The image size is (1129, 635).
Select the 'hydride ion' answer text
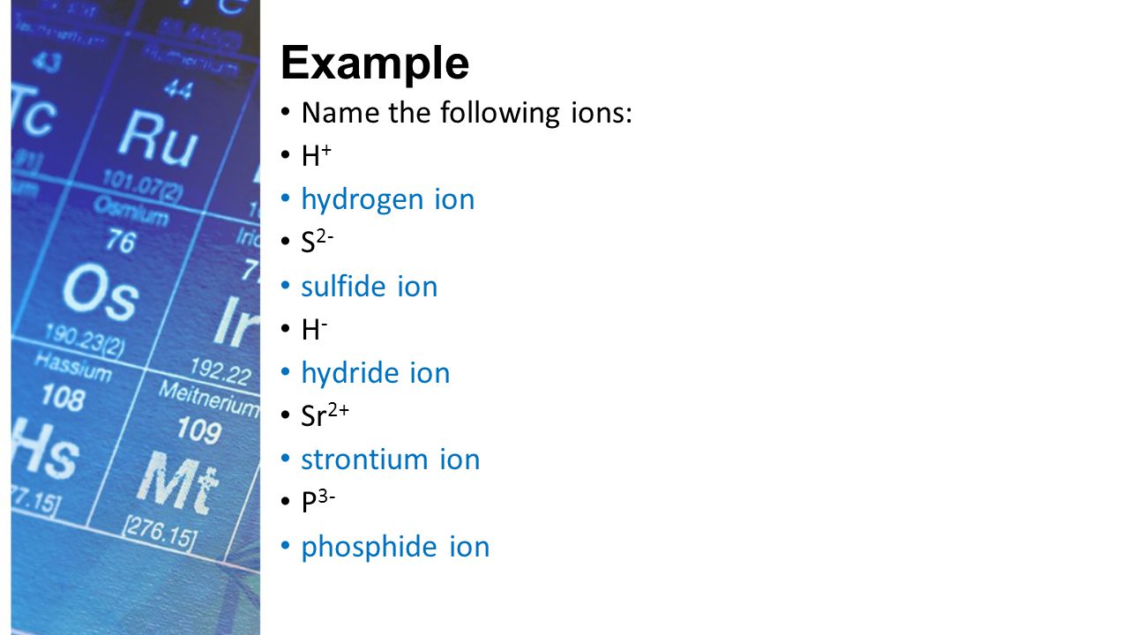click(376, 372)
